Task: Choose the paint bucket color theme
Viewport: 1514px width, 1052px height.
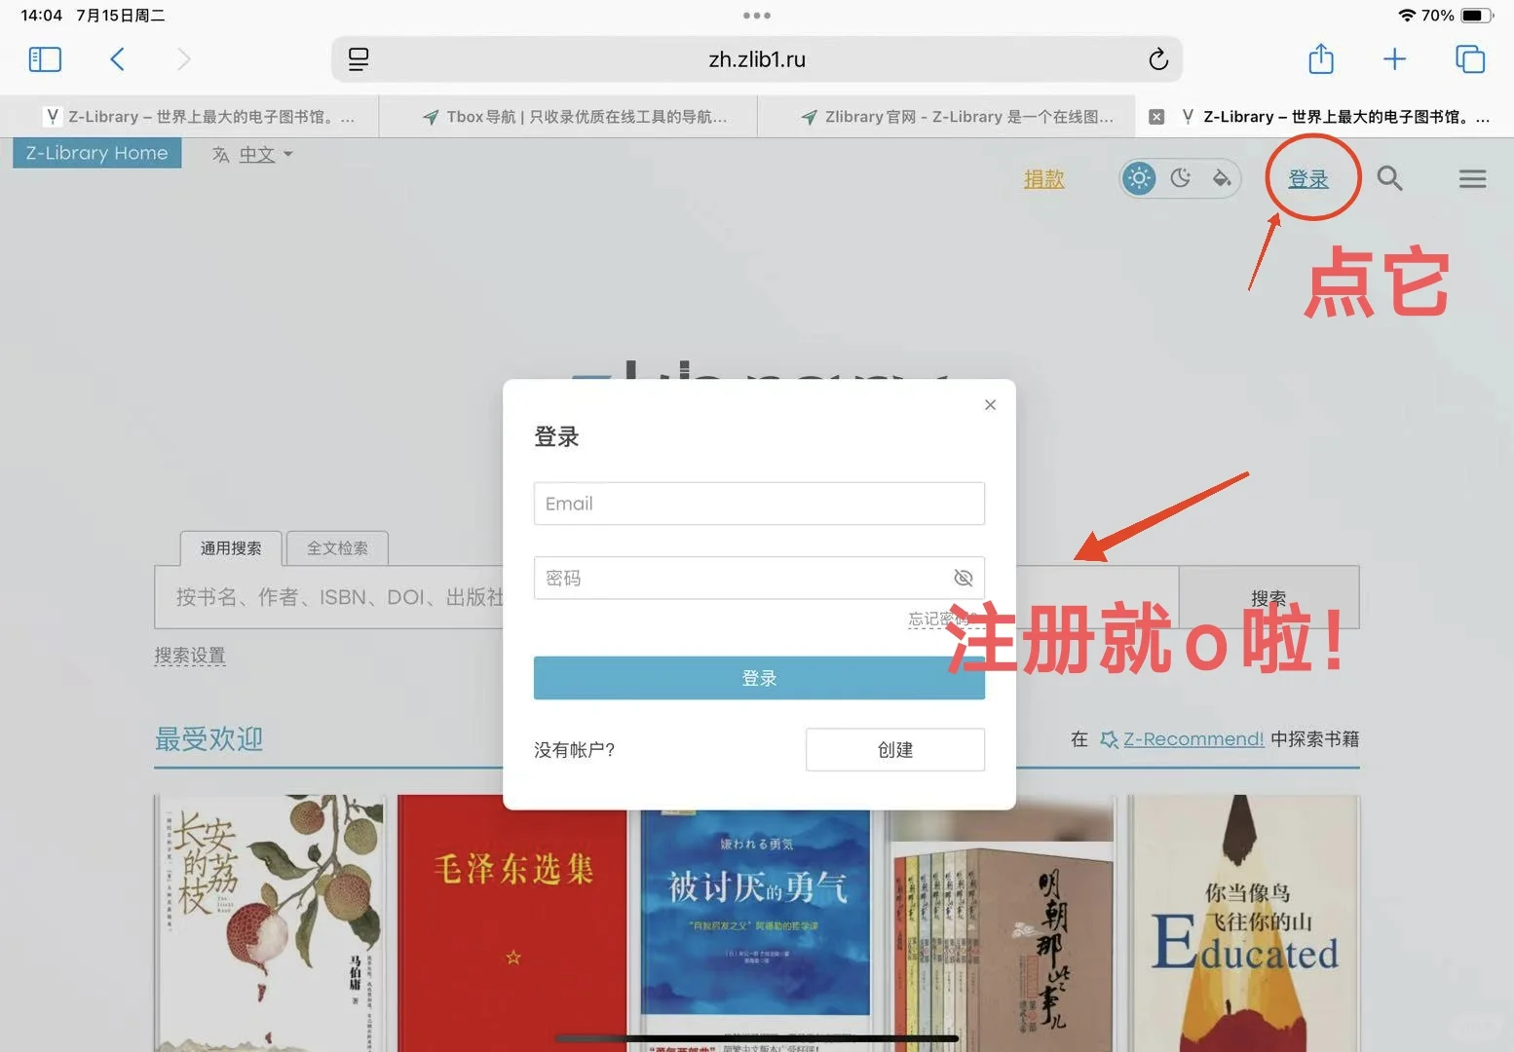Action: (x=1221, y=178)
